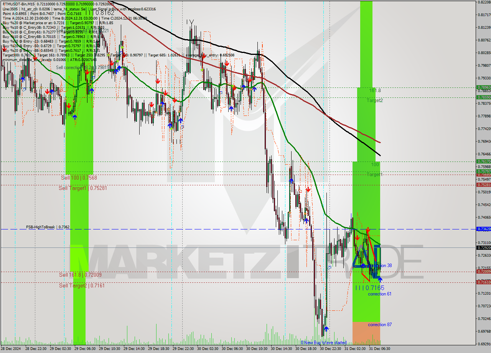Viewport: 491px width, 353px height.
Task: Click the '31 Dec 02:30' time axis label
Action: pos(355,349)
